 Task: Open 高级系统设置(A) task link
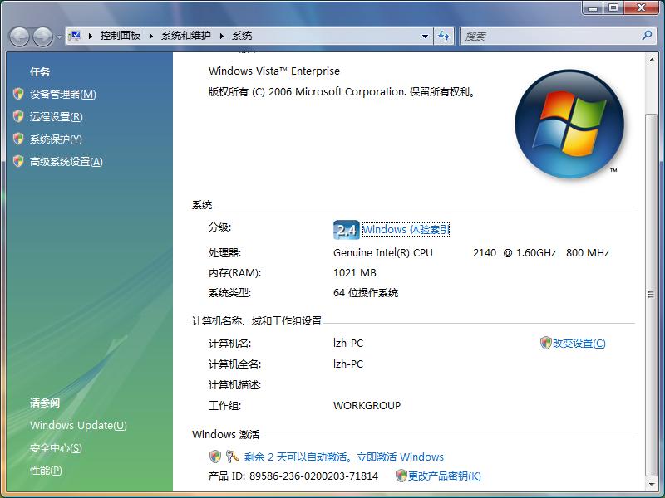coord(66,161)
